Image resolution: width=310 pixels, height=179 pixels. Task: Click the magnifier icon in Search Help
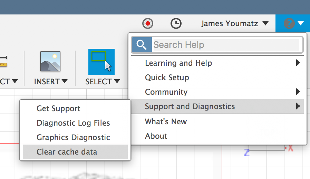click(142, 45)
